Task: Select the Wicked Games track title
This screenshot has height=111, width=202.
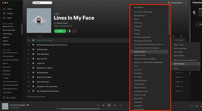Action: tap(42, 73)
